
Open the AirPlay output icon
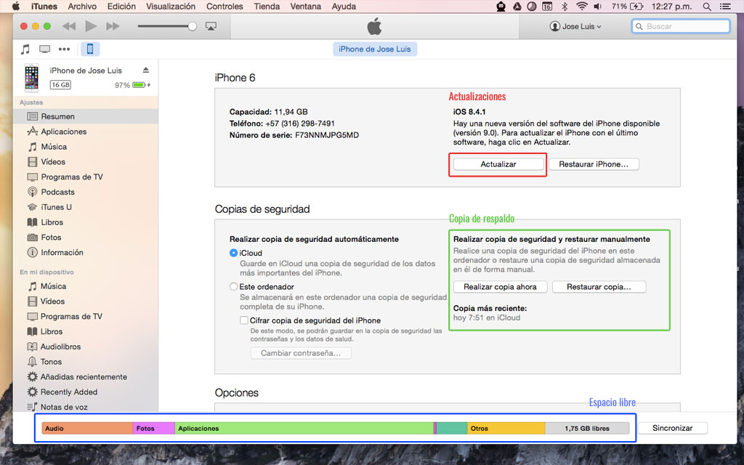tap(211, 26)
